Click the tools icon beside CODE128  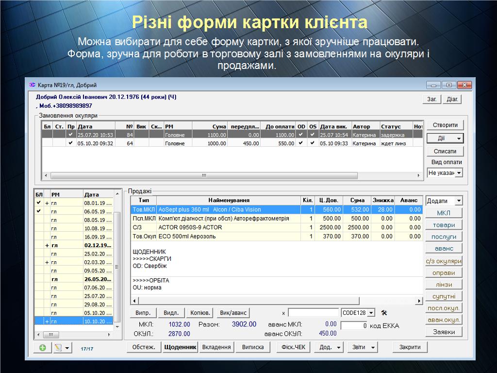click(384, 312)
